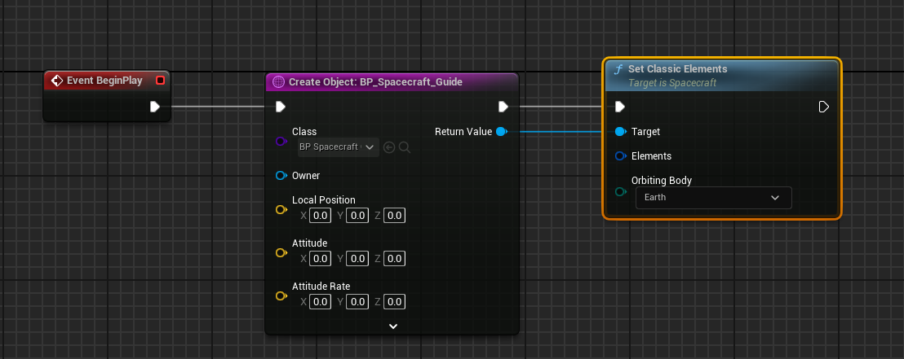This screenshot has width=904, height=359.
Task: Open the Class dropdown showing BP Spacecraft
Action: (338, 147)
